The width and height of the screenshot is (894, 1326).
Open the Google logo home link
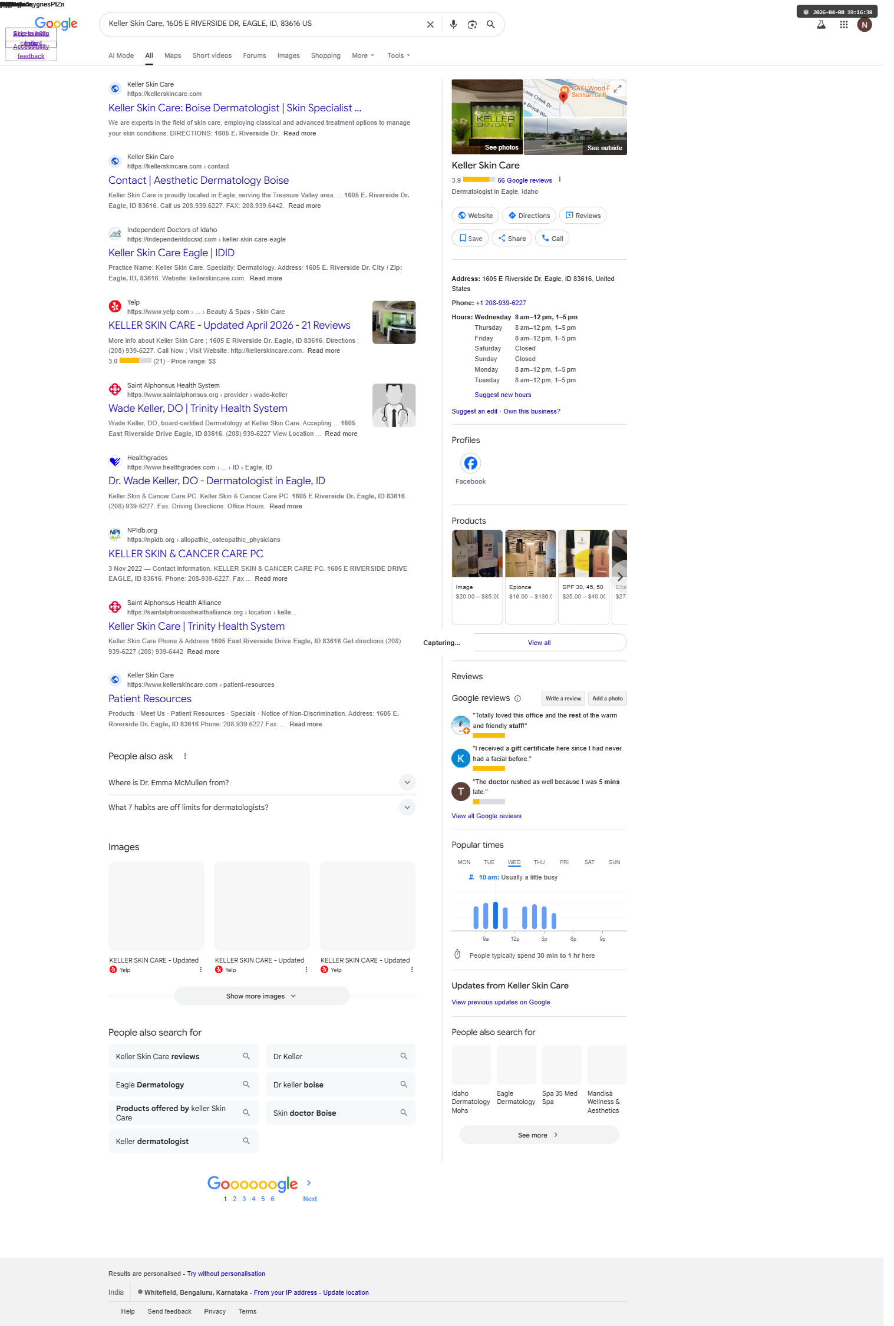tap(56, 24)
